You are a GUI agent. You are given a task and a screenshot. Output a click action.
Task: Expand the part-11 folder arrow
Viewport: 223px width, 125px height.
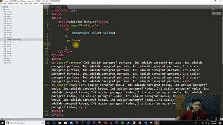pos(3,16)
